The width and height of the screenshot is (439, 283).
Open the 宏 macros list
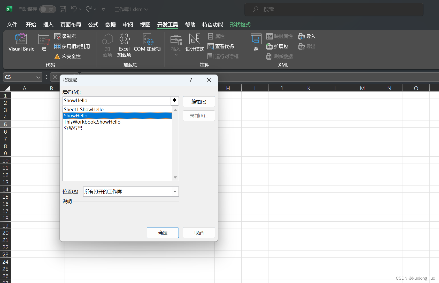pos(44,42)
